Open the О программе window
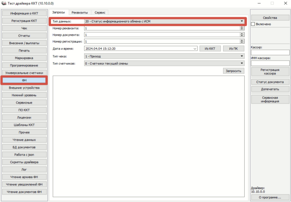The width and height of the screenshot is (291, 202). (270, 197)
